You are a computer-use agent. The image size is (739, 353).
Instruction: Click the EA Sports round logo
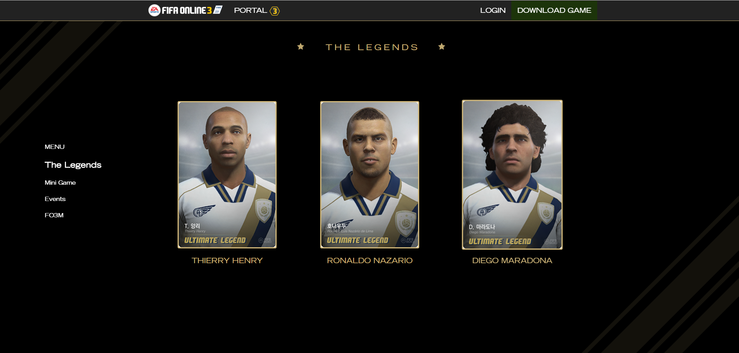tap(154, 10)
